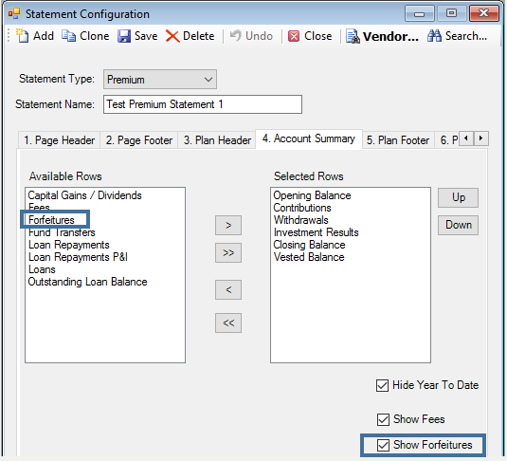Clone the current statement configuration
This screenshot has height=461, width=507.
pos(69,36)
